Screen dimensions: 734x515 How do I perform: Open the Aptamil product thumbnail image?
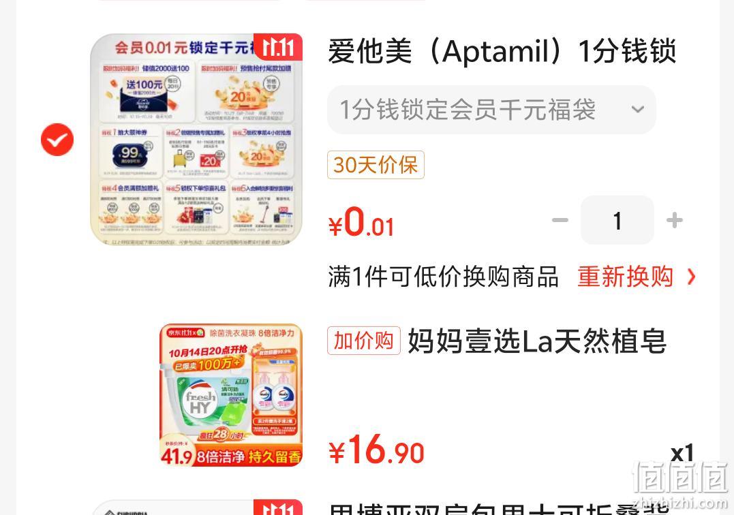coord(196,140)
